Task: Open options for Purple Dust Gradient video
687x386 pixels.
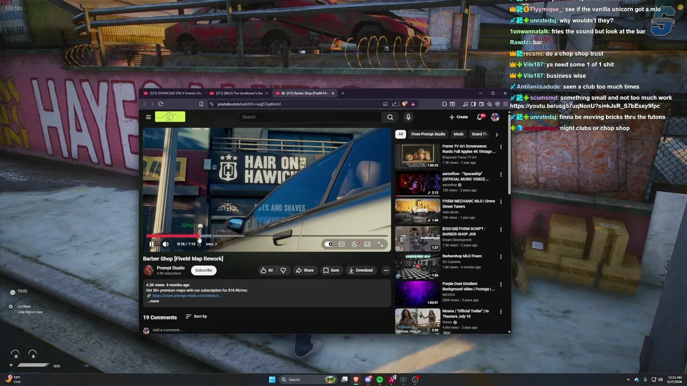Action: [x=501, y=284]
